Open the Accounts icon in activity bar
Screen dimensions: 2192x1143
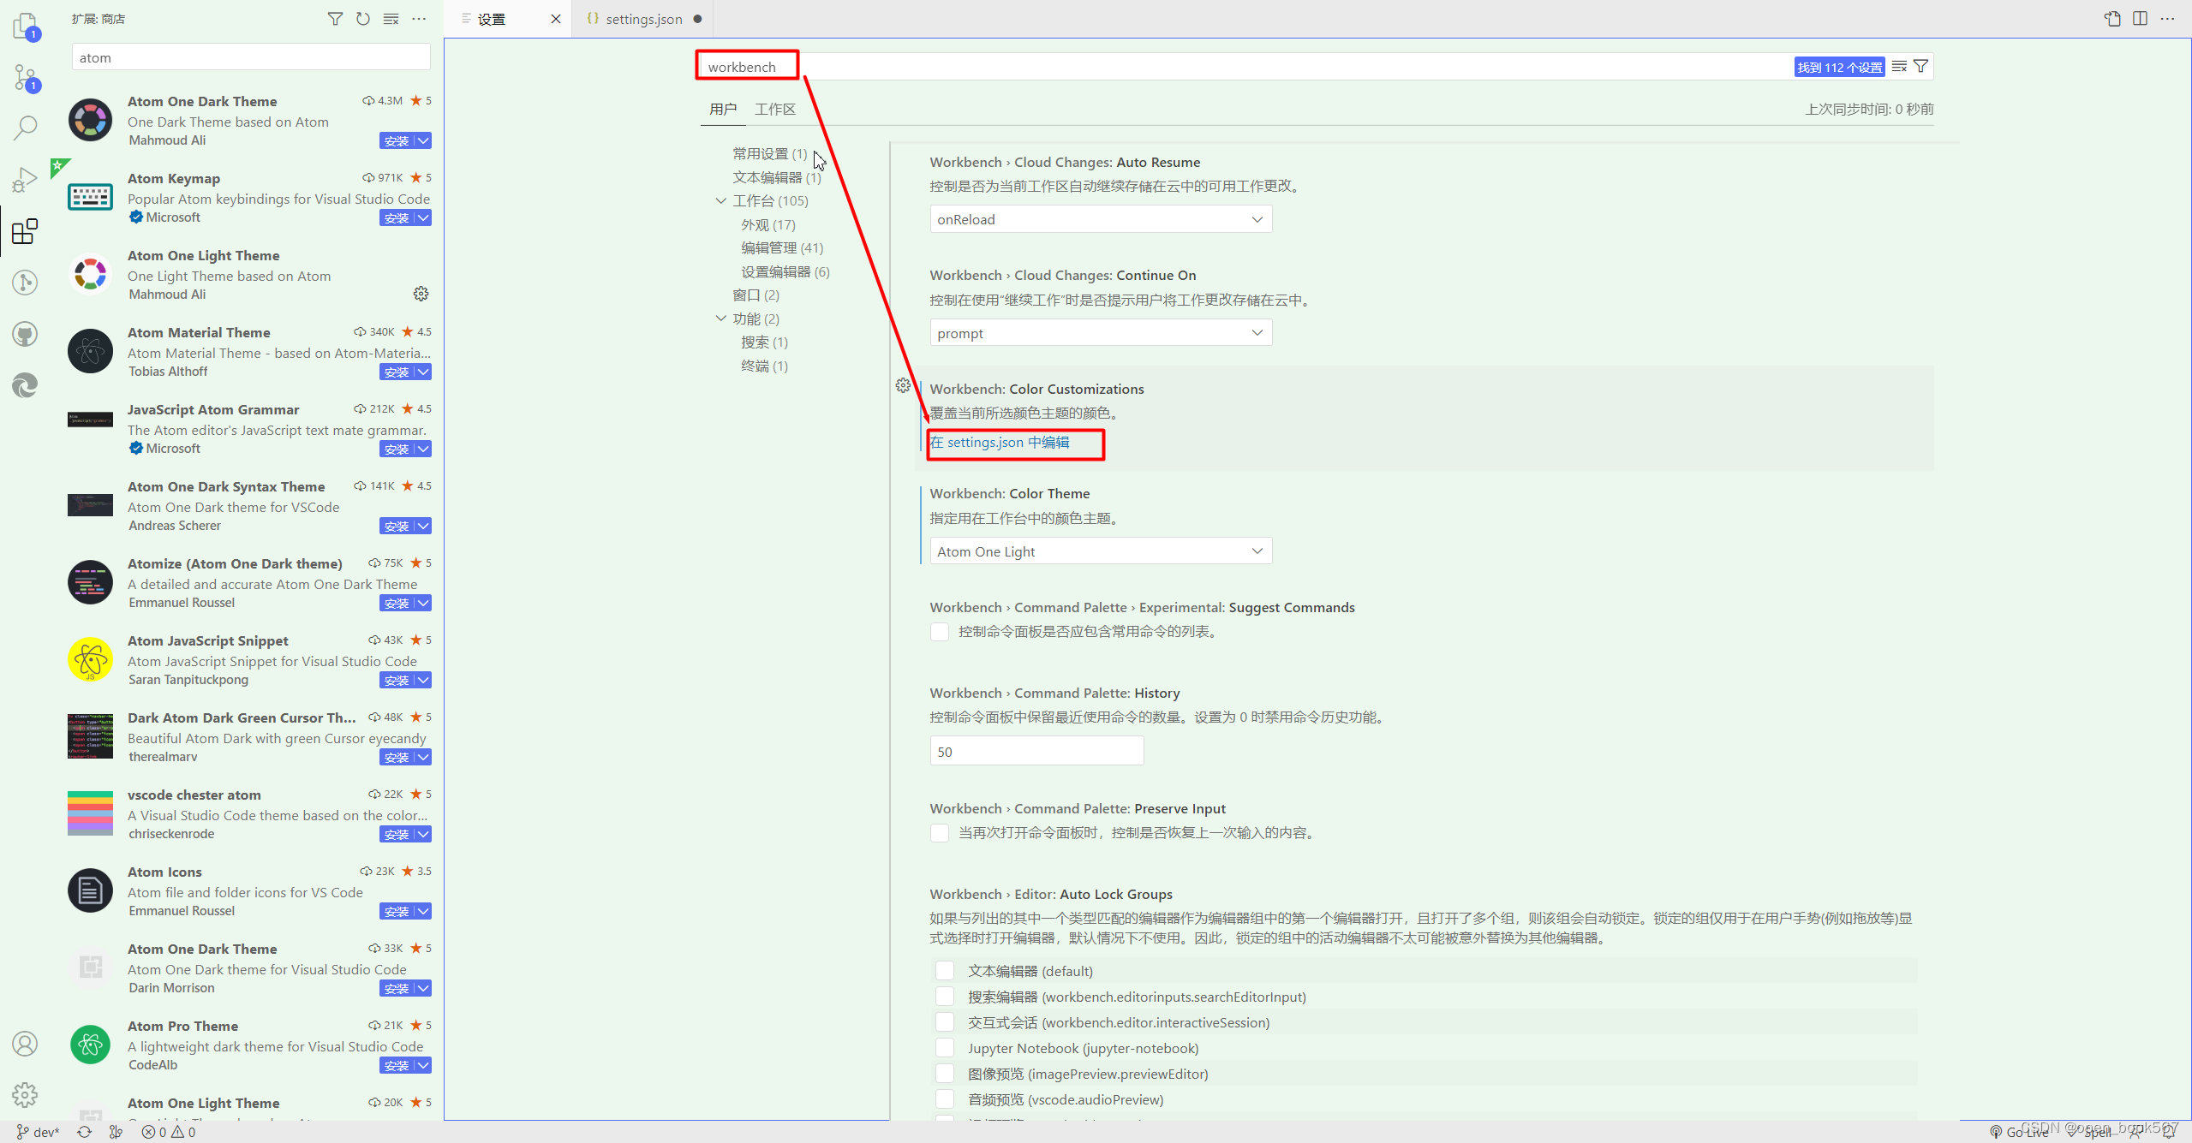point(26,1044)
